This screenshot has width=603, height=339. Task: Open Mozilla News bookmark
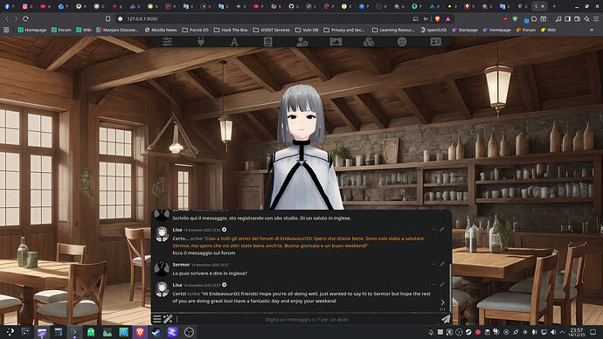(161, 30)
